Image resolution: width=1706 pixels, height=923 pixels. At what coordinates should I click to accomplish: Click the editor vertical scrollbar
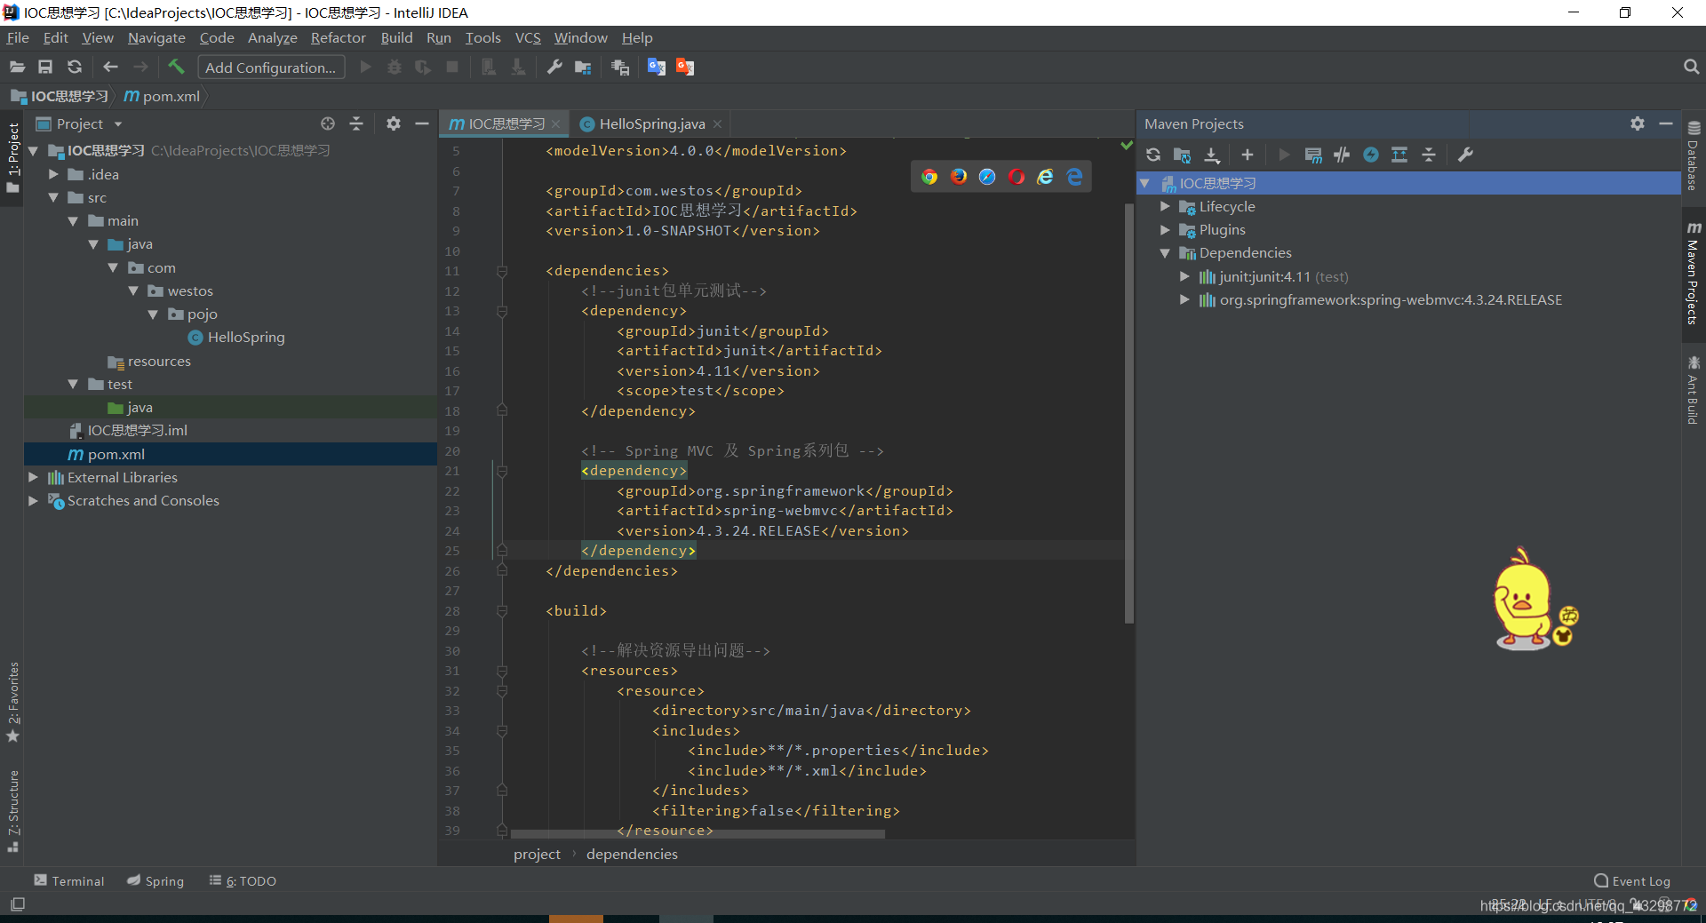click(1129, 413)
